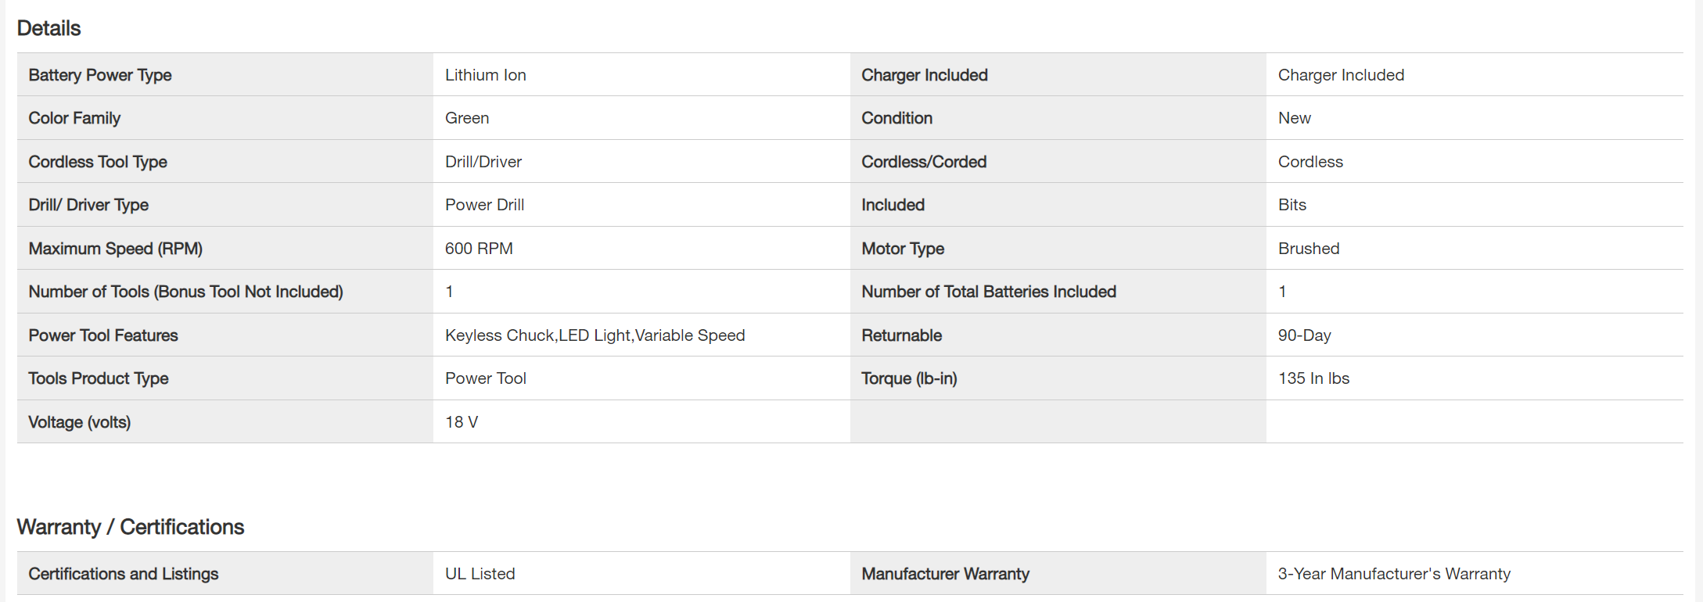Click the 90-Day returnable value
Viewport: 1703px width, 602px height.
point(1304,335)
